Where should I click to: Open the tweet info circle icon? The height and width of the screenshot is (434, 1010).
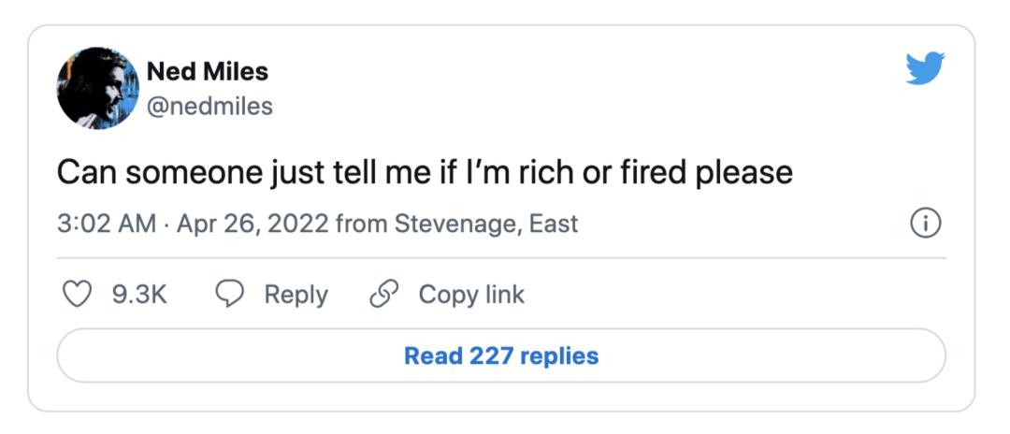(x=925, y=224)
